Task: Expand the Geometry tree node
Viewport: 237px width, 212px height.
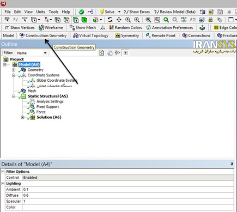Action: (x=14, y=70)
